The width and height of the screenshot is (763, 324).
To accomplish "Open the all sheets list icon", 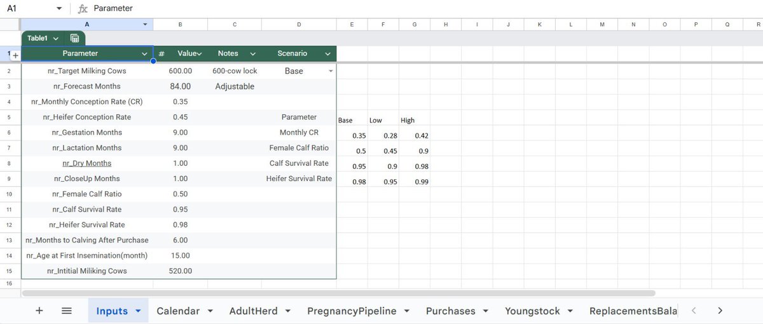I will click(x=67, y=311).
